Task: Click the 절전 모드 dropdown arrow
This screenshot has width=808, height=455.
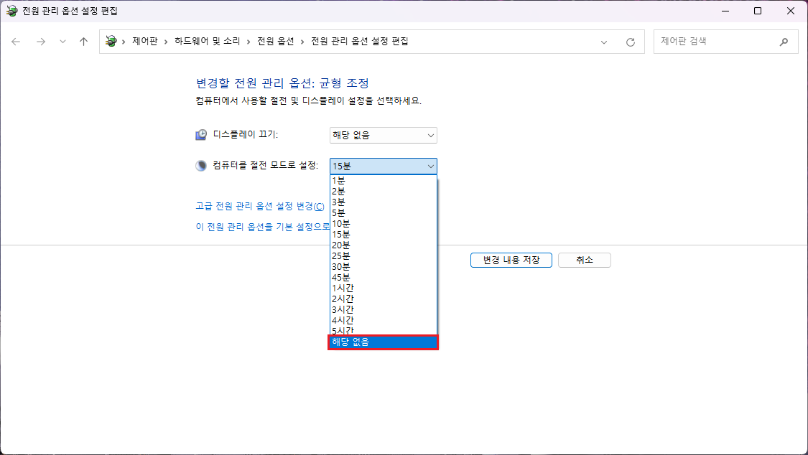Action: click(x=429, y=166)
